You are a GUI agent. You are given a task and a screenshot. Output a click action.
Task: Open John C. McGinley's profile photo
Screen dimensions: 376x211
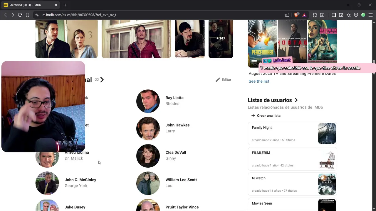point(47,183)
